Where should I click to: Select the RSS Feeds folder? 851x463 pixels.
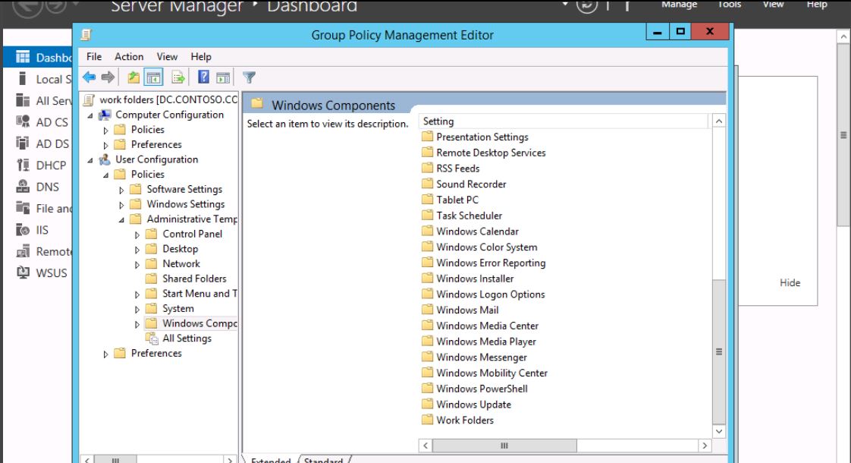(451, 169)
